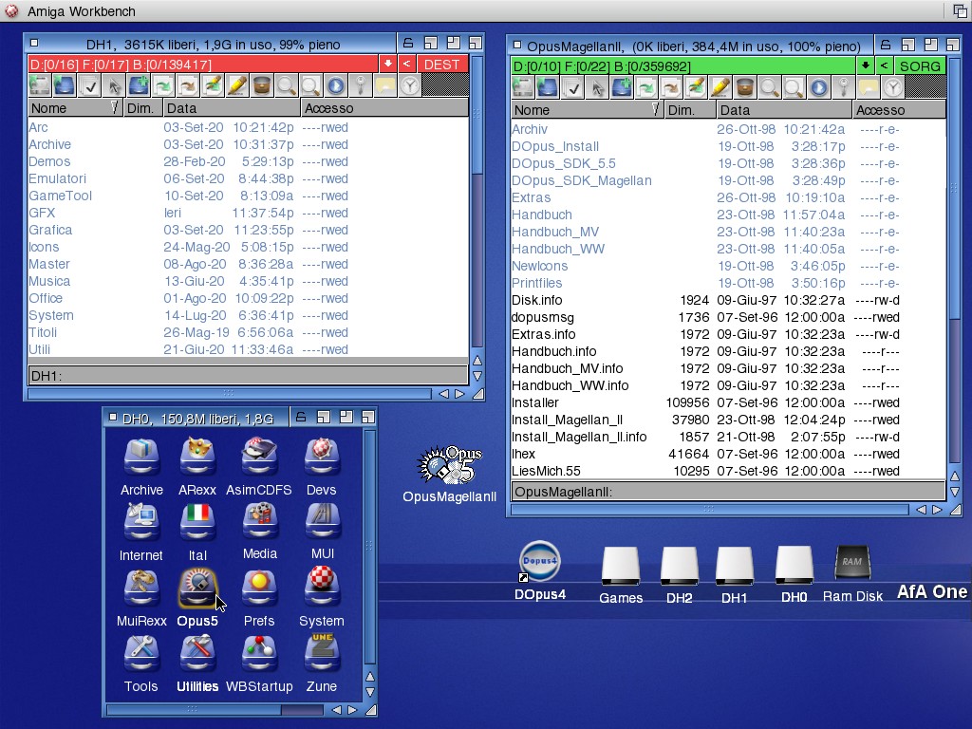
Task: Sort DH1 lister by the Data column header
Action: coord(231,108)
